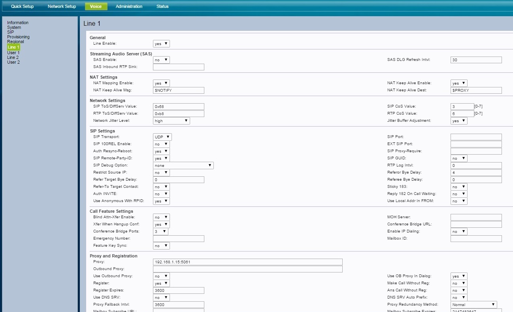Open the Provisioning page in sidebar
513x312 pixels.
point(18,37)
